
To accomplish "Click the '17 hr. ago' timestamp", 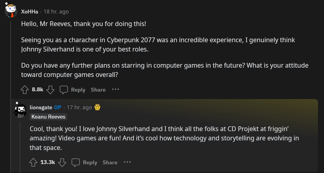I will pyautogui.click(x=80, y=107).
